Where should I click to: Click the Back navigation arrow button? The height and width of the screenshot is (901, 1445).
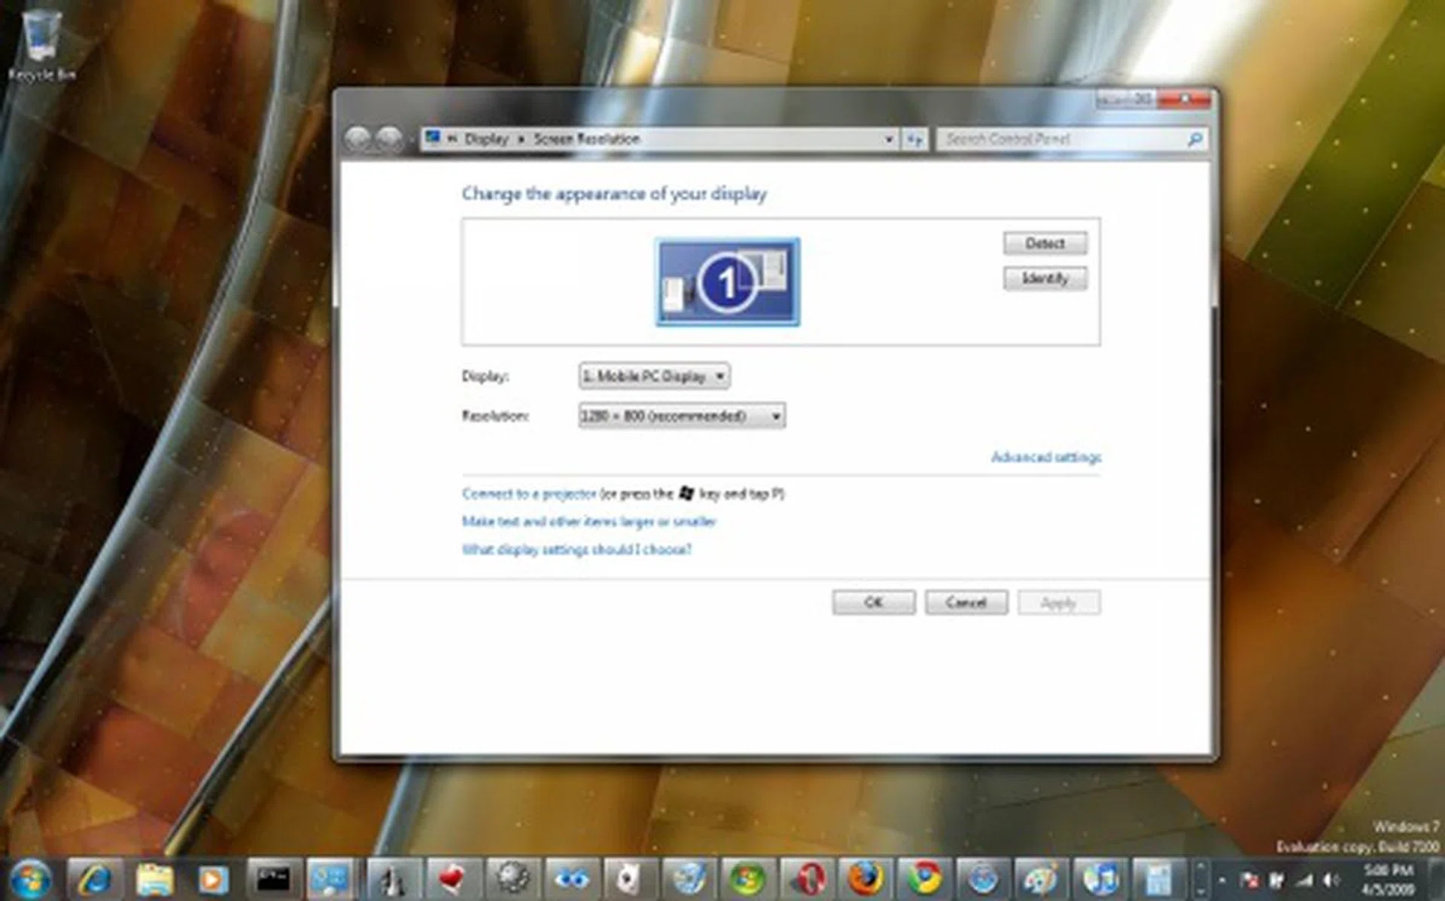tap(357, 138)
